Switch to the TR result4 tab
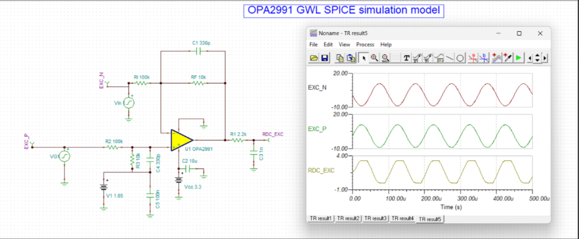Viewport: 579px width, 239px height. [x=402, y=218]
